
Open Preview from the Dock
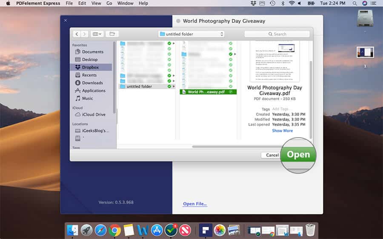(234, 230)
